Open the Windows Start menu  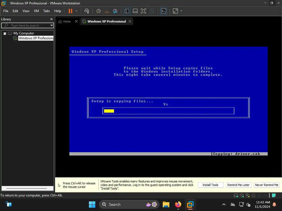point(92,204)
